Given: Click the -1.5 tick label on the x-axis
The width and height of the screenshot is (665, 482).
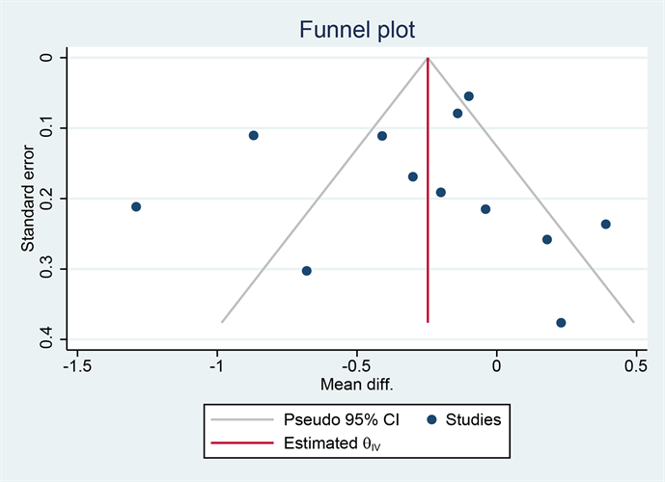Looking at the screenshot, I should 77,367.
